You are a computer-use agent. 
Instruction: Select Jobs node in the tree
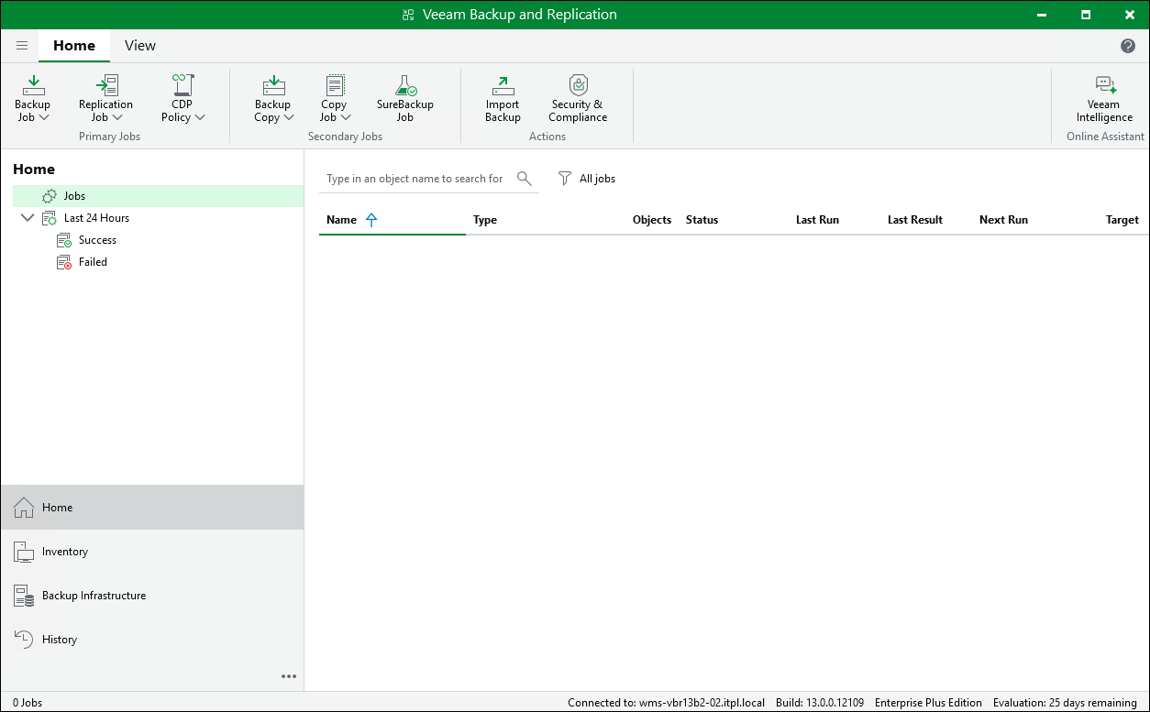coord(158,196)
